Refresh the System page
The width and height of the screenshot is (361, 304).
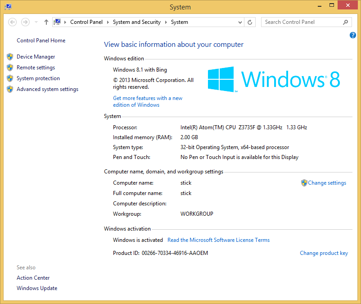(x=250, y=22)
